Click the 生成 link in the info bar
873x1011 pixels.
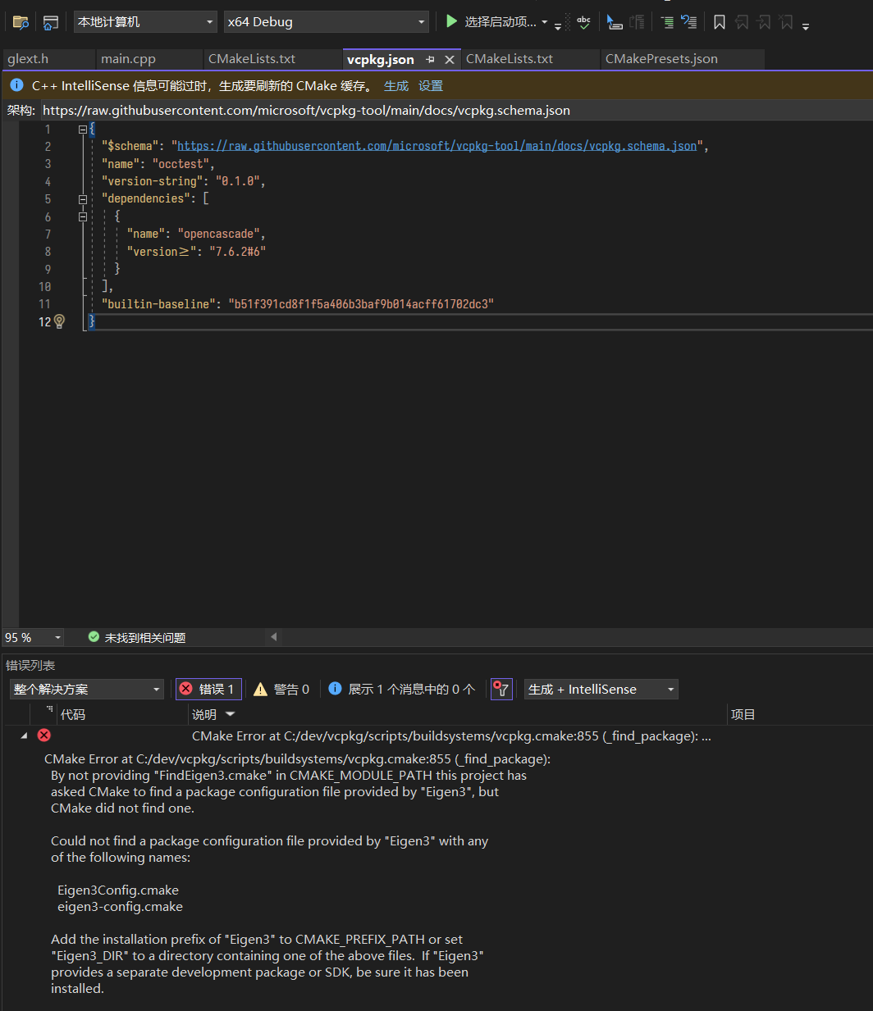395,85
